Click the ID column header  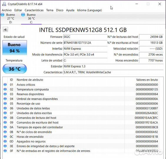point(11,80)
